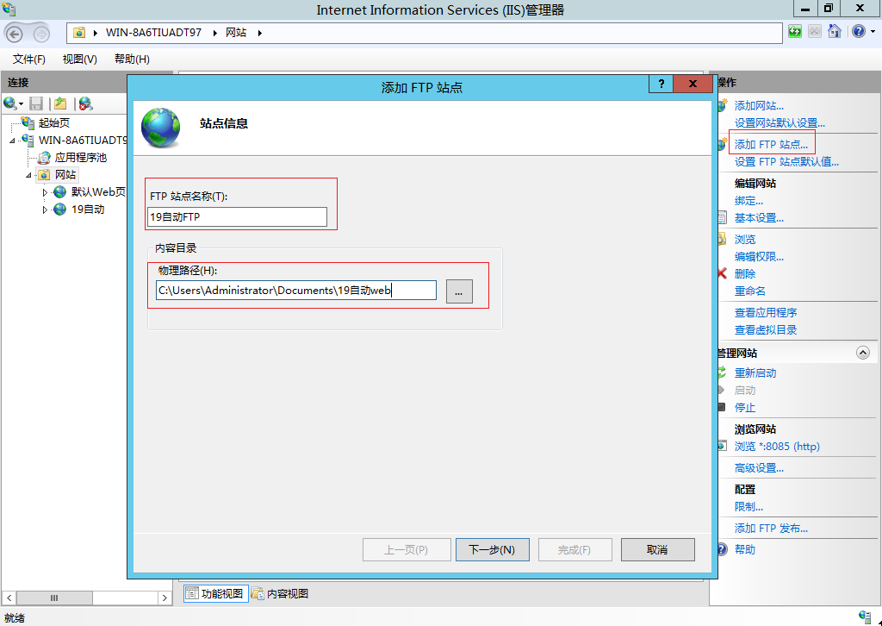Image resolution: width=882 pixels, height=626 pixels.
Task: Click the back navigation arrow button
Action: [x=15, y=33]
